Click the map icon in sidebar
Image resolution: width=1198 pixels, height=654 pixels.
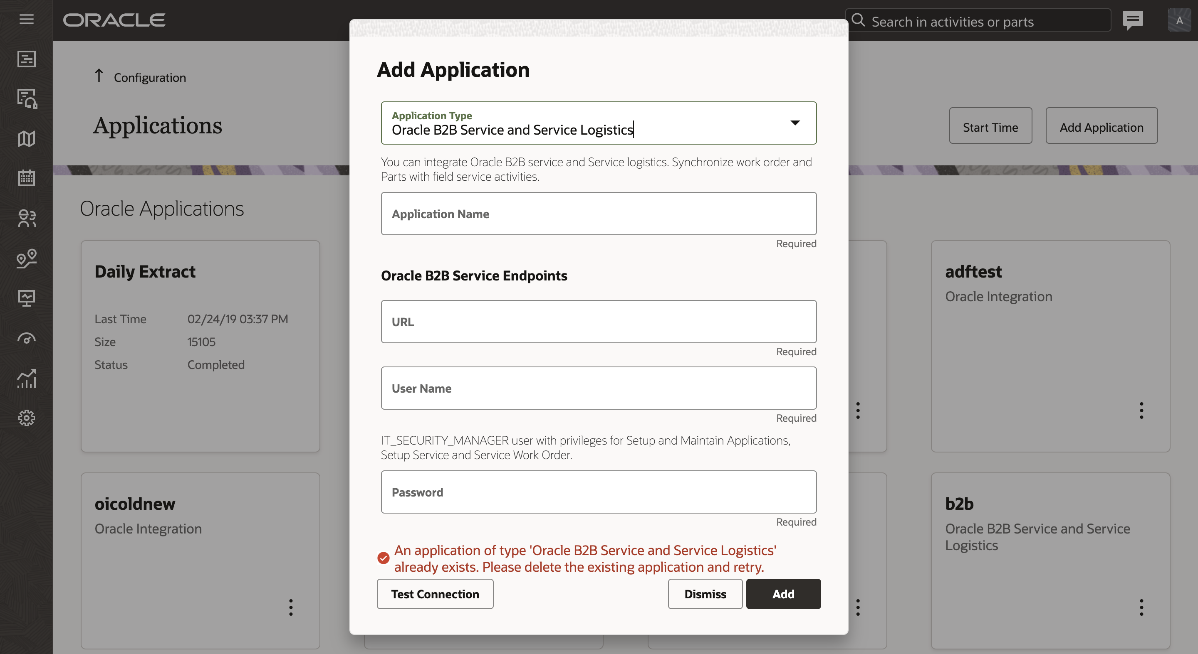click(x=27, y=138)
